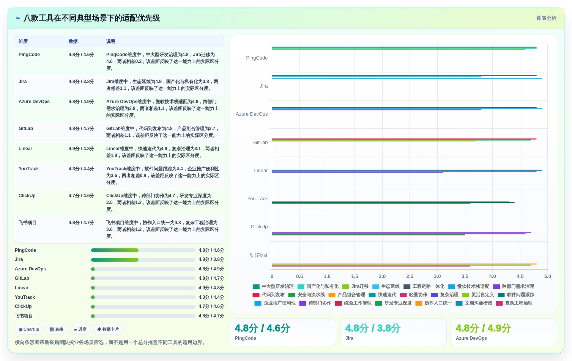Toggle 跨部门需求治理 legend item
Image resolution: width=572 pixels, height=361 pixels.
pos(514,287)
